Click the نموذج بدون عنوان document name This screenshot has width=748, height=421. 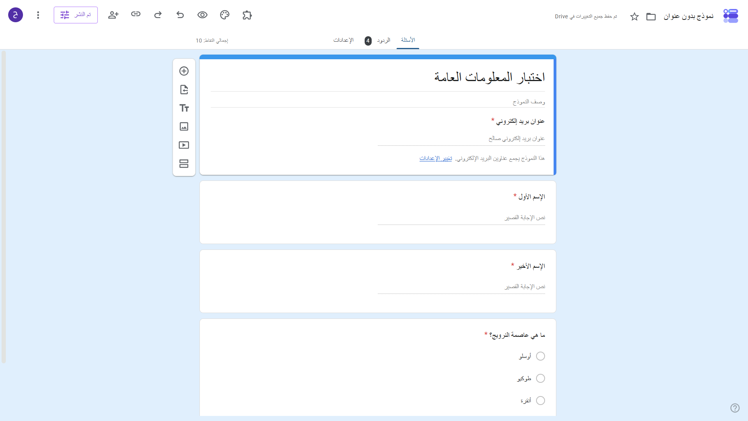(x=688, y=16)
